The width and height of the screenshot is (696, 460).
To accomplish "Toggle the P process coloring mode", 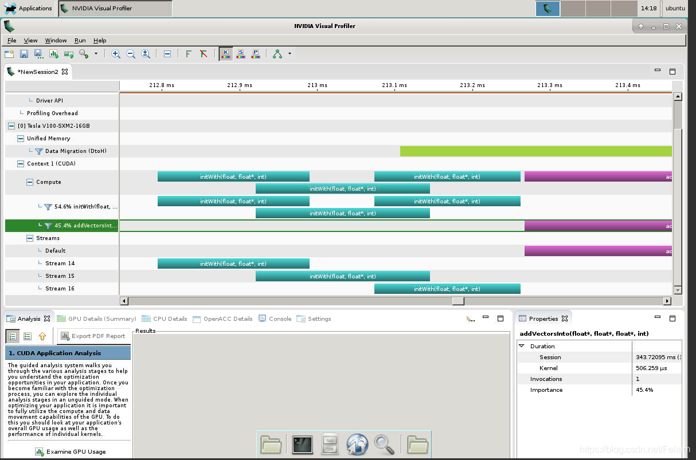I will [x=256, y=54].
